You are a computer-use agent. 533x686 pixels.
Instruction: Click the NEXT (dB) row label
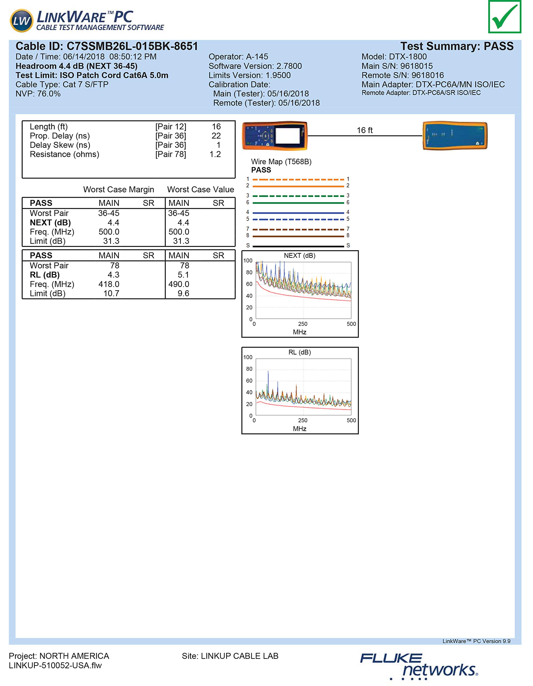[x=50, y=223]
